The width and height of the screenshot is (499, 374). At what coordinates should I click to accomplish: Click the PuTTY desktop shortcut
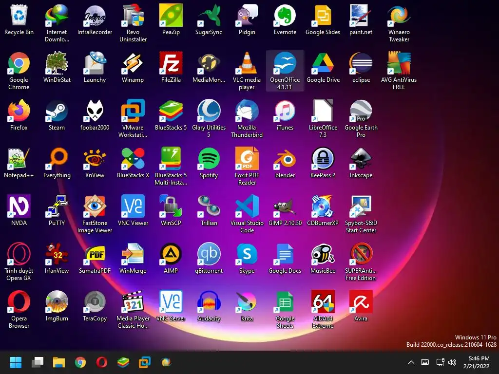point(57,206)
